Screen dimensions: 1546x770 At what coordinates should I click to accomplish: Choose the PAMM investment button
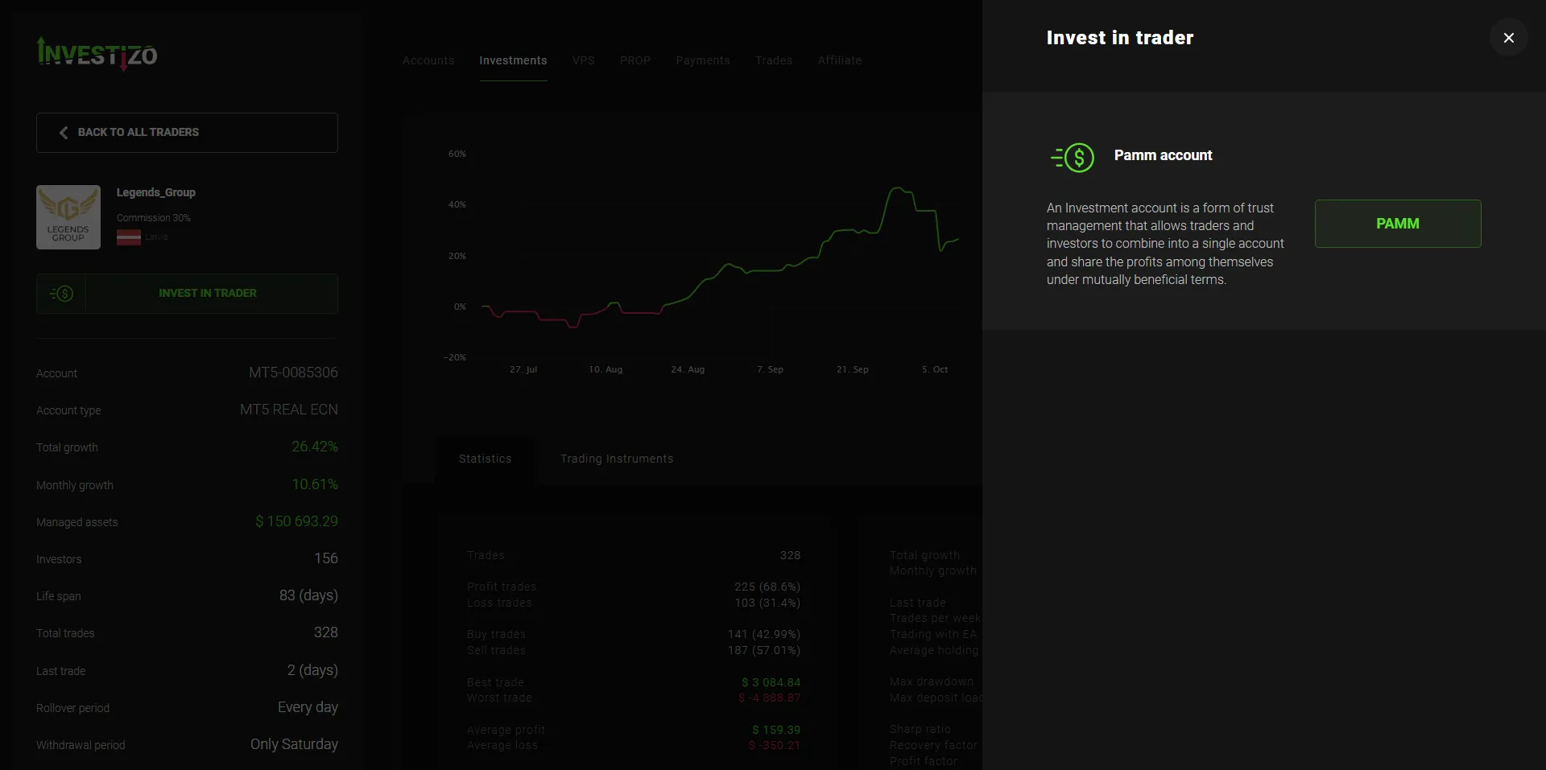[1397, 224]
